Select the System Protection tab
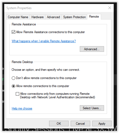The width and height of the screenshot is (119, 133). pyautogui.click(x=74, y=17)
